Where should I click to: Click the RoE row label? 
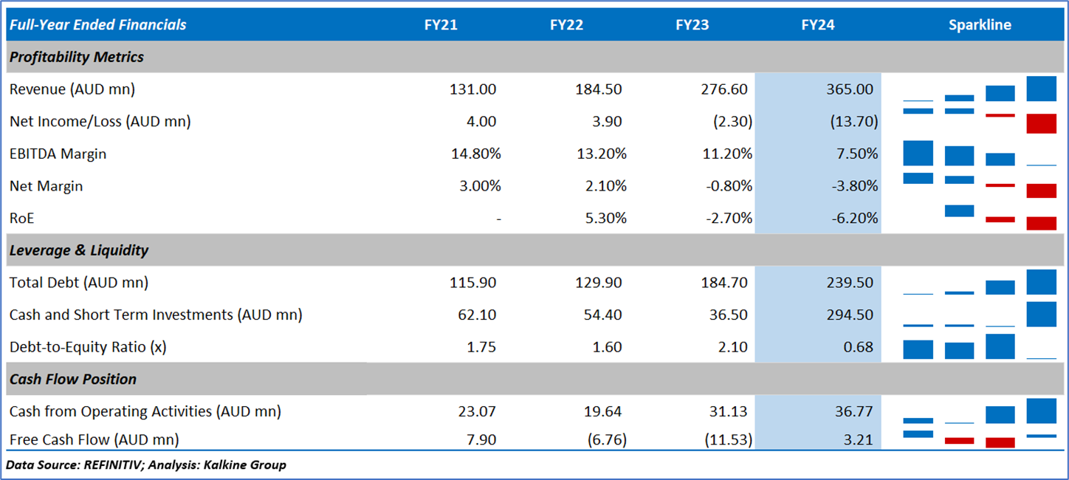coord(22,219)
